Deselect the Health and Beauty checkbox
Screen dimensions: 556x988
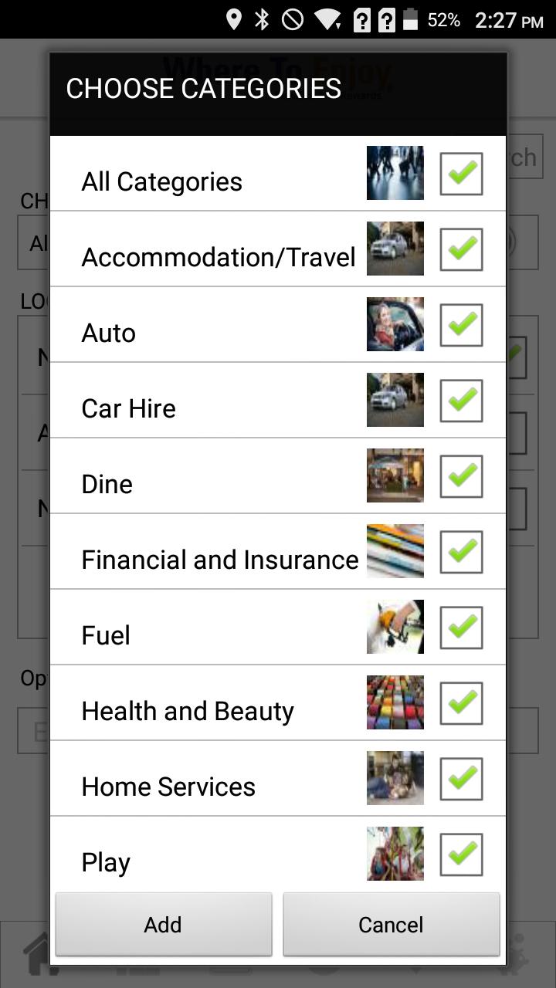point(461,703)
